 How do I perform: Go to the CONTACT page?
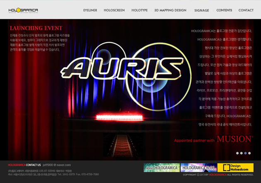[246, 10]
